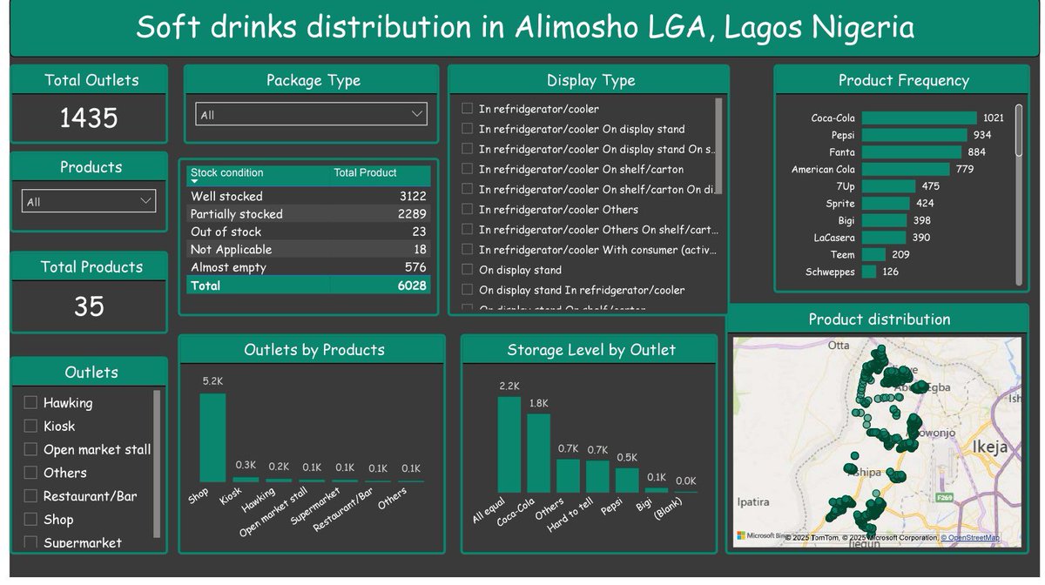Select the American Cola frequency bar
1045x585 pixels.
coord(906,169)
